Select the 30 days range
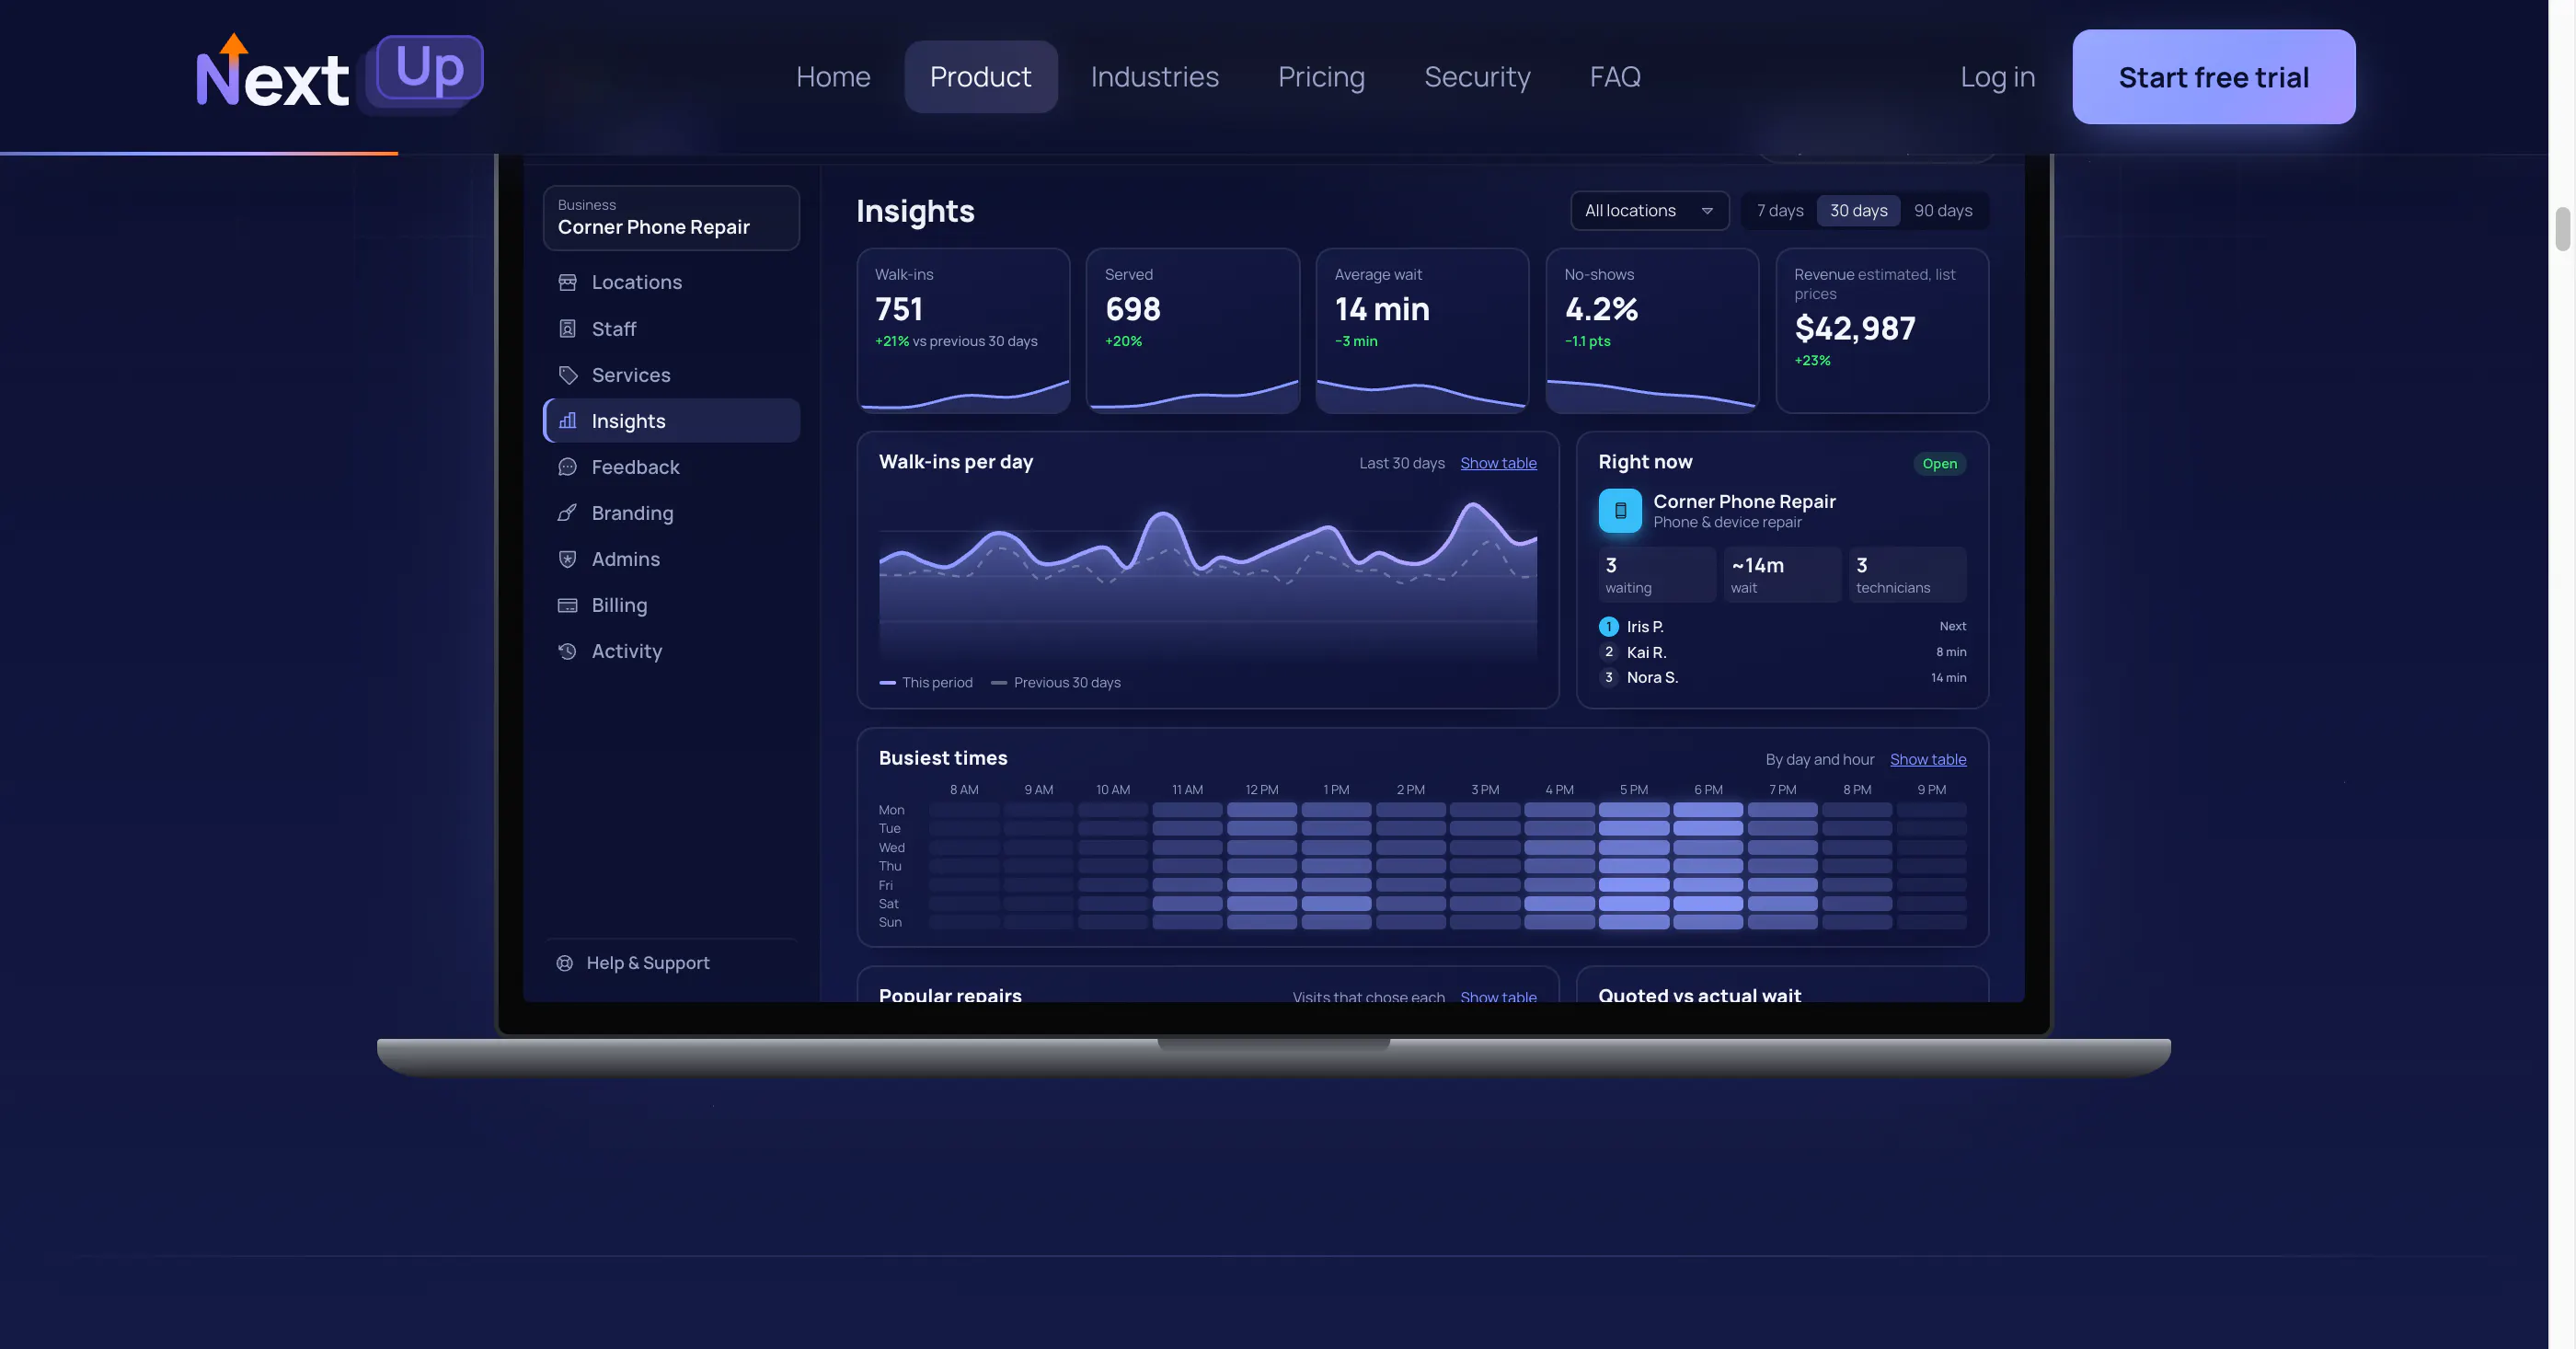 pos(1858,211)
